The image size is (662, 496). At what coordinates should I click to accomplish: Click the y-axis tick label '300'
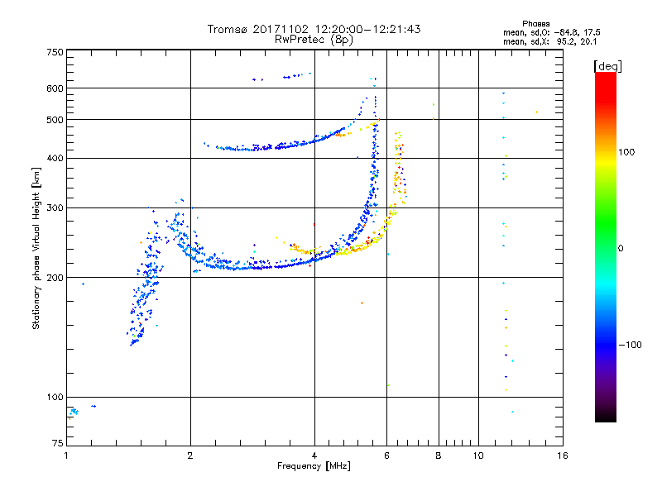[x=55, y=207]
